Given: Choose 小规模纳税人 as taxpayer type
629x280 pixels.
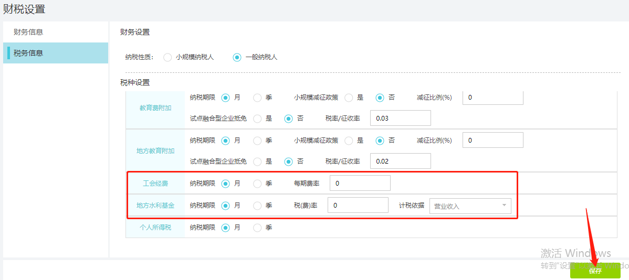Looking at the screenshot, I should (167, 57).
